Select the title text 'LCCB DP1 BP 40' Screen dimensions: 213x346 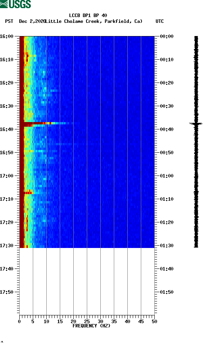(x=88, y=15)
